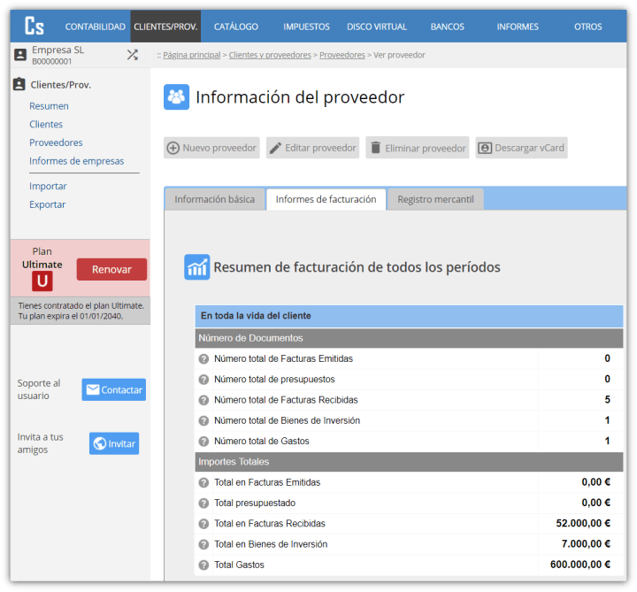Viewport: 637px width, 592px height.
Task: Open the Clientes sidebar link
Action: tap(46, 125)
